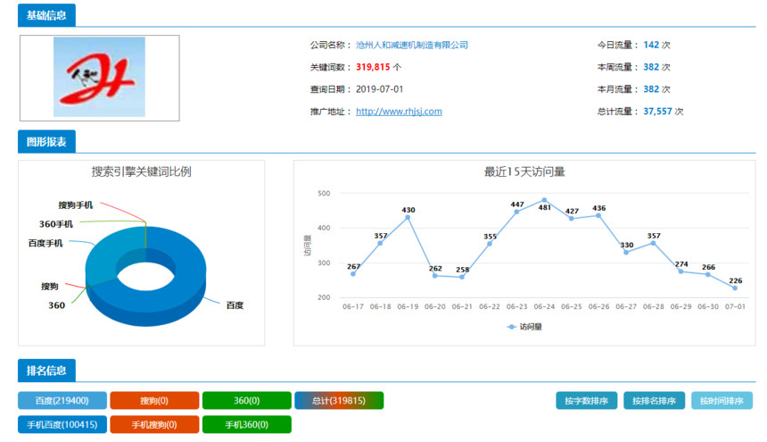767x442 pixels.
Task: Switch to the 360(0) ranking tab
Action: coord(246,401)
